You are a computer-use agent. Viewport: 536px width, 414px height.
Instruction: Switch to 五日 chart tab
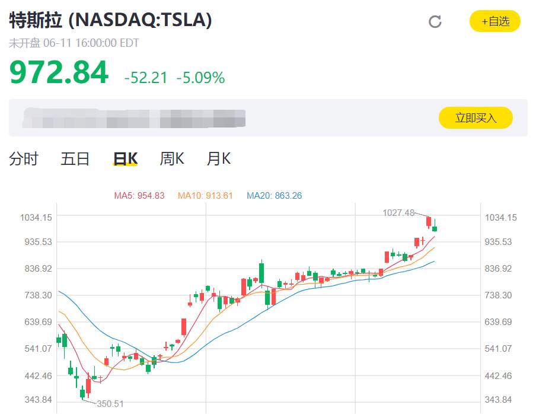click(75, 159)
